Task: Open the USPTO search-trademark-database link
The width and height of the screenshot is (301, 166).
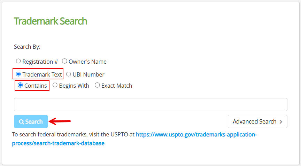Action: (134, 139)
